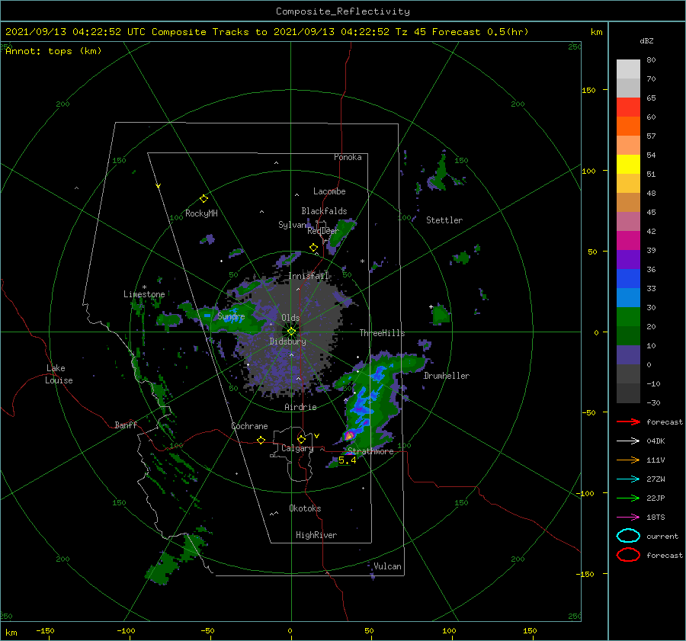Click the Vulcan city label
The image size is (686, 641).
[x=387, y=566]
